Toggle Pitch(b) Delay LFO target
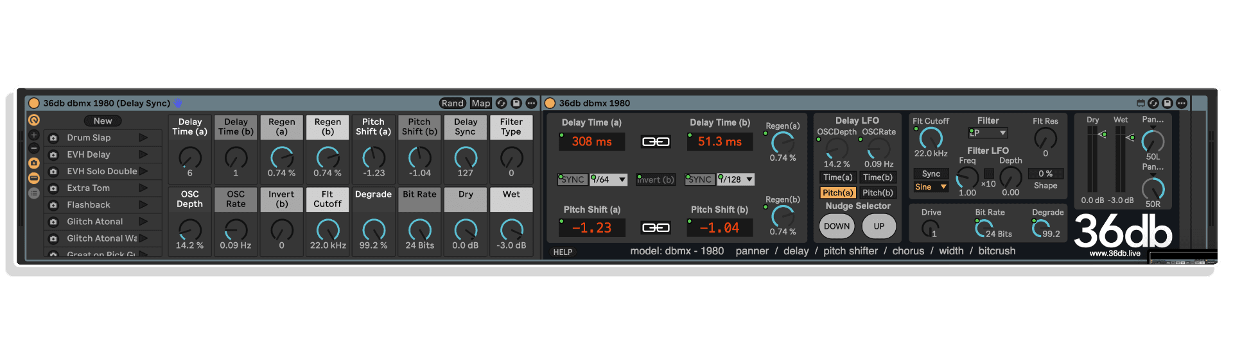1233x353 pixels. click(878, 193)
